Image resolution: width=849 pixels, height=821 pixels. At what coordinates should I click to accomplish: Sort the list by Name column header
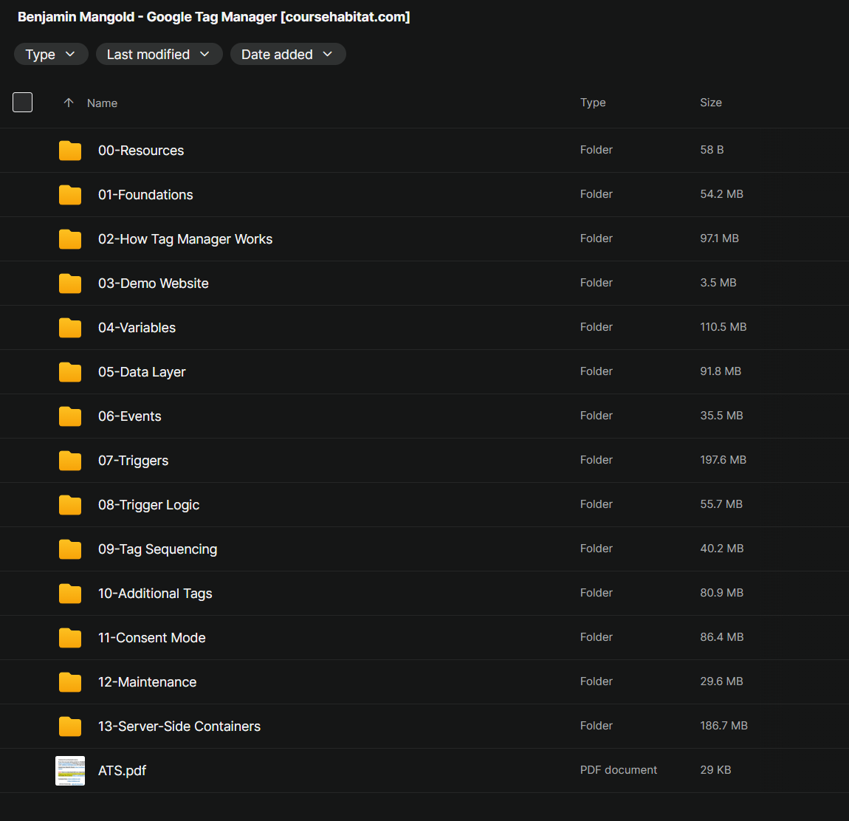click(x=102, y=103)
